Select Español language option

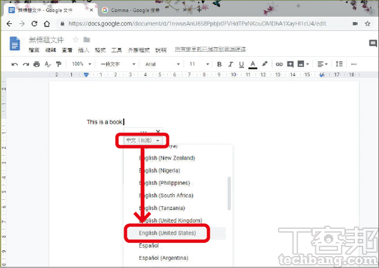coord(149,245)
